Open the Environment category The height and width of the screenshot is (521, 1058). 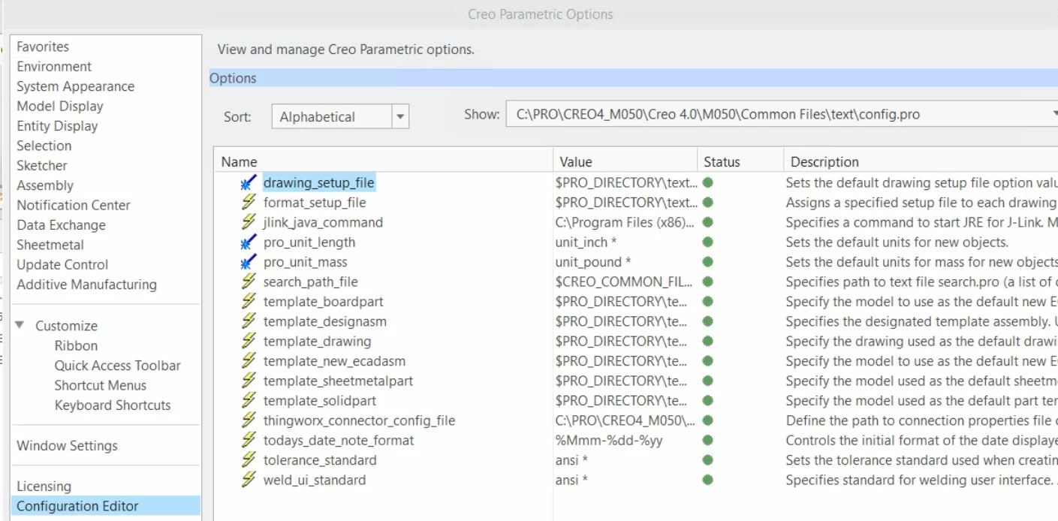(x=54, y=66)
